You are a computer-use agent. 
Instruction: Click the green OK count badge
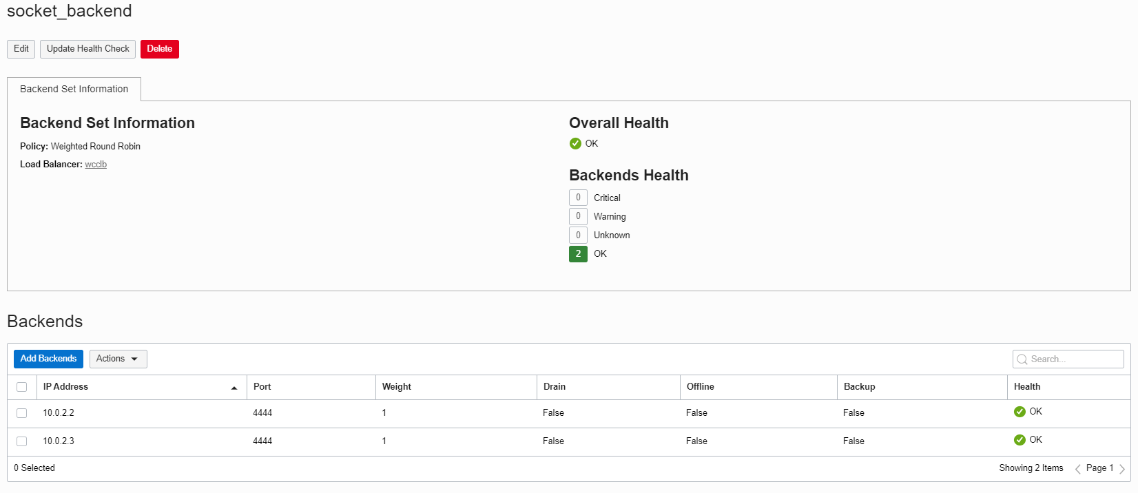click(x=578, y=254)
